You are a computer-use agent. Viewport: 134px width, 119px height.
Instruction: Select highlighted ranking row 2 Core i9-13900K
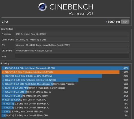click(x=65, y=72)
